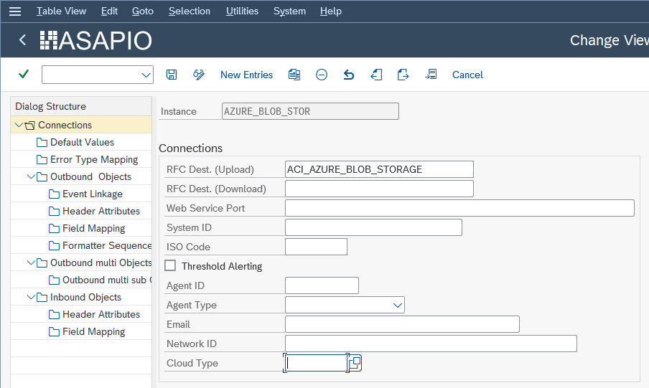
Task: Click the other entry list icon
Action: (x=431, y=75)
